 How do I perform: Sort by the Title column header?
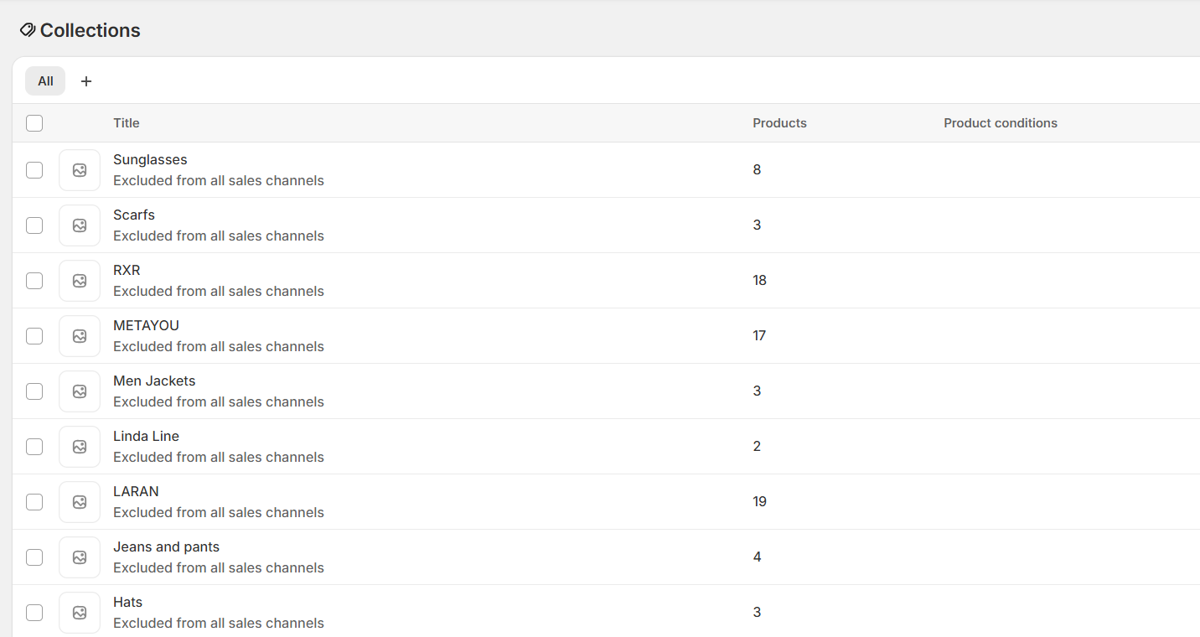click(x=127, y=123)
